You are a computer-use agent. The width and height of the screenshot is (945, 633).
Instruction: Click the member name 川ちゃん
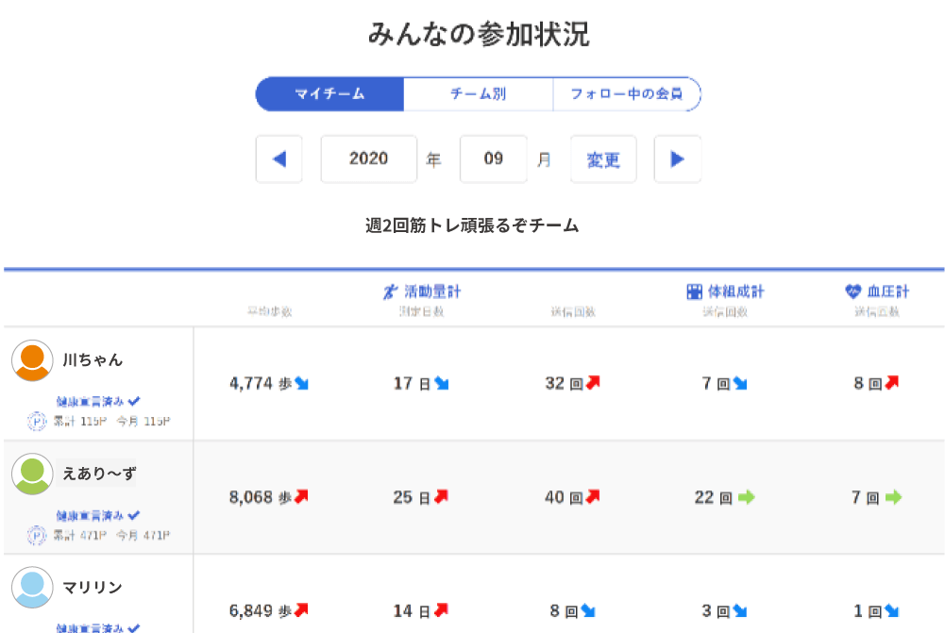(93, 360)
